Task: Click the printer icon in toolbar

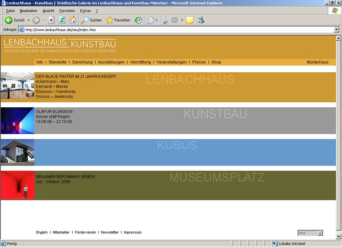Action: pos(164,20)
